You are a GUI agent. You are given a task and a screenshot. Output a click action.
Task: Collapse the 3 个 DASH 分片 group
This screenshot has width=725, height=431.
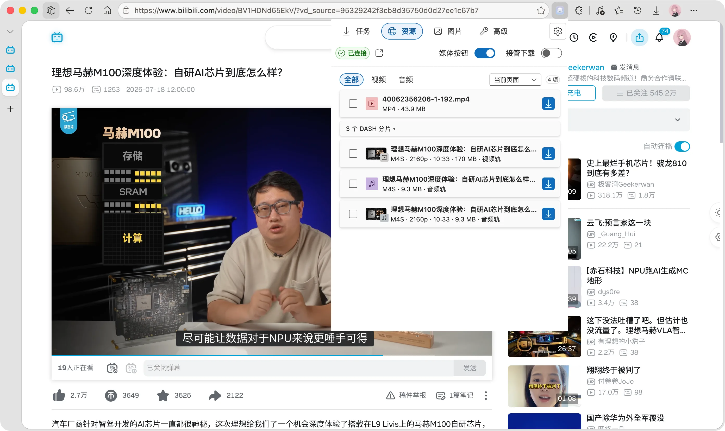(449, 129)
